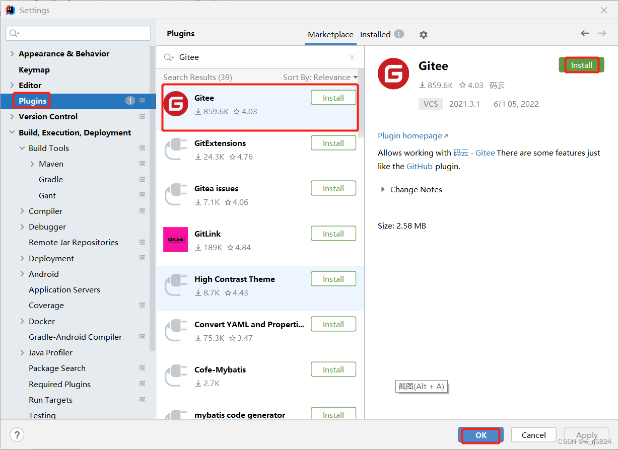Screen dimensions: 619x450
Task: Click project-level icon beside Build Tools
Action: click(143, 148)
